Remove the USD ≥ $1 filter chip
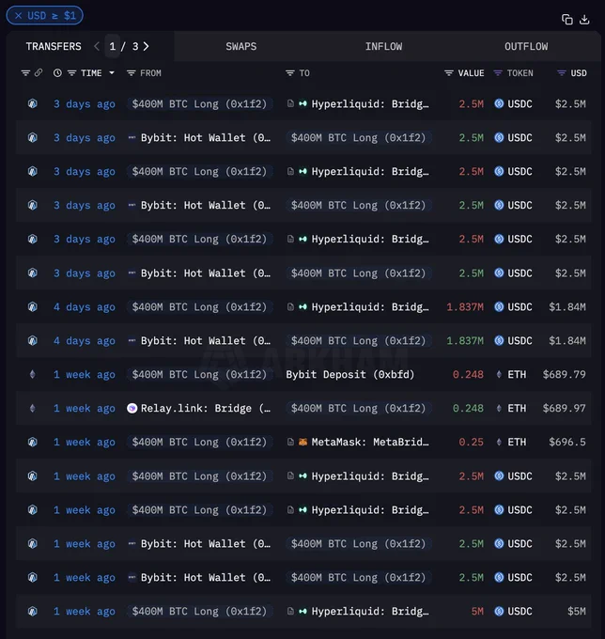605x639 pixels. tap(19, 16)
